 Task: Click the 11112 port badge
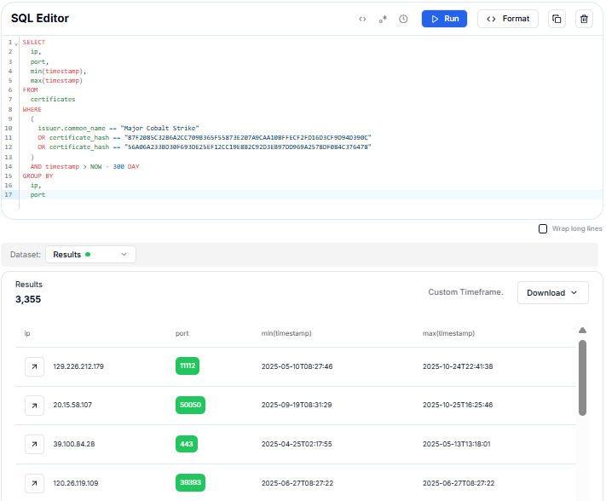coord(188,366)
